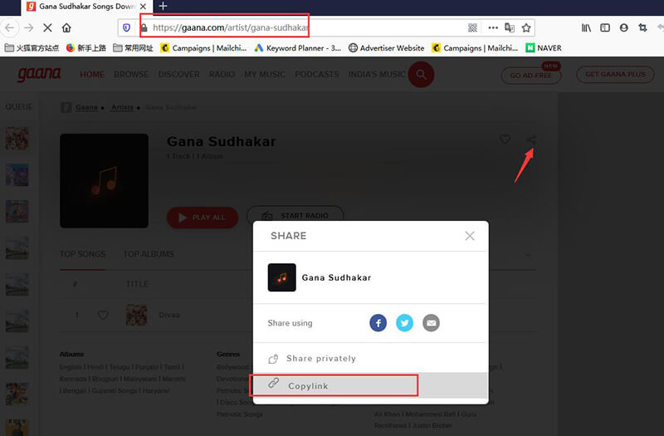Image resolution: width=664 pixels, height=436 pixels.
Task: Share via the Facebook icon
Action: [x=378, y=323]
